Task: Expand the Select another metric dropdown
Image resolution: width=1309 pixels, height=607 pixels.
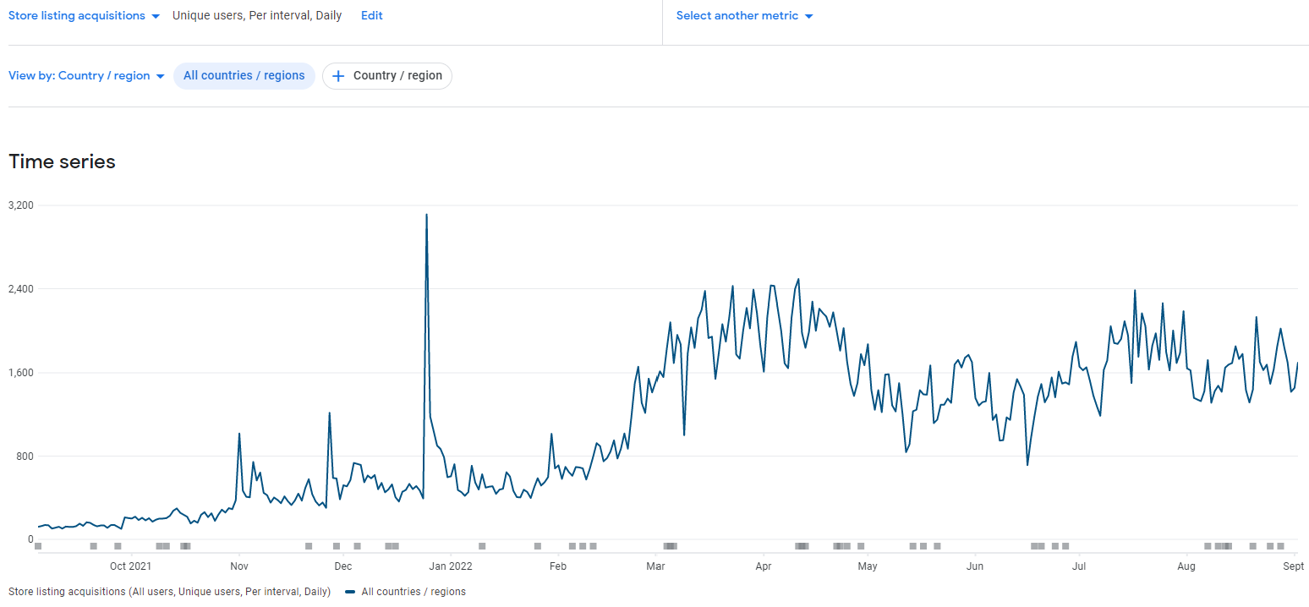Action: (x=744, y=15)
